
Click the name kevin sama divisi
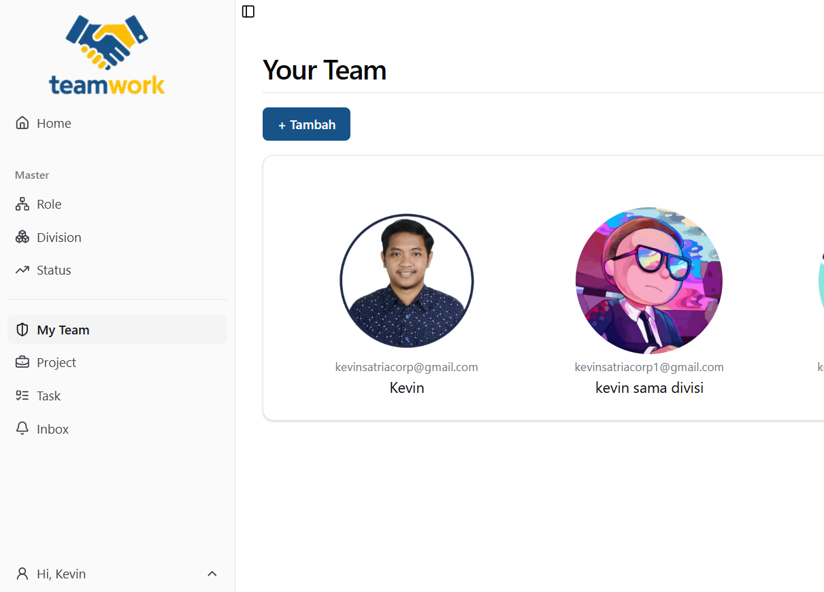point(649,388)
